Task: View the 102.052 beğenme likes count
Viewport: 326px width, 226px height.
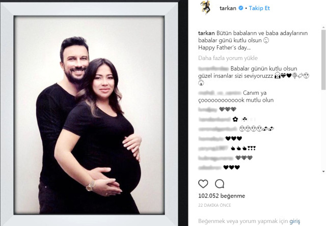Action: point(222,195)
